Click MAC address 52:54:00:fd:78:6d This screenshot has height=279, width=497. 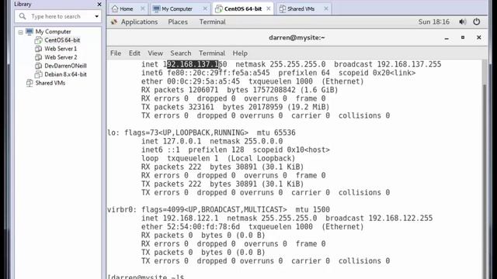203,226
